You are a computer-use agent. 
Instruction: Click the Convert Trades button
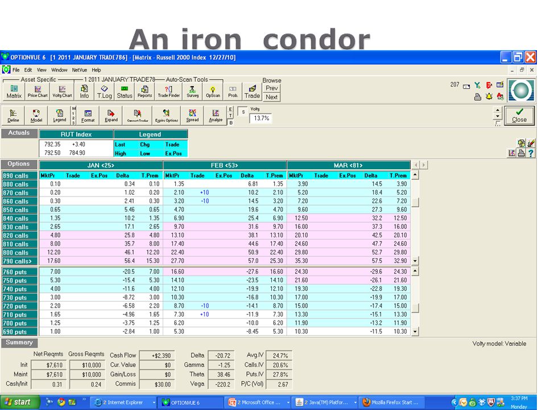click(x=138, y=116)
